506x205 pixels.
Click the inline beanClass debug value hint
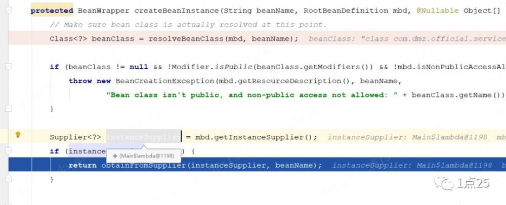407,39
